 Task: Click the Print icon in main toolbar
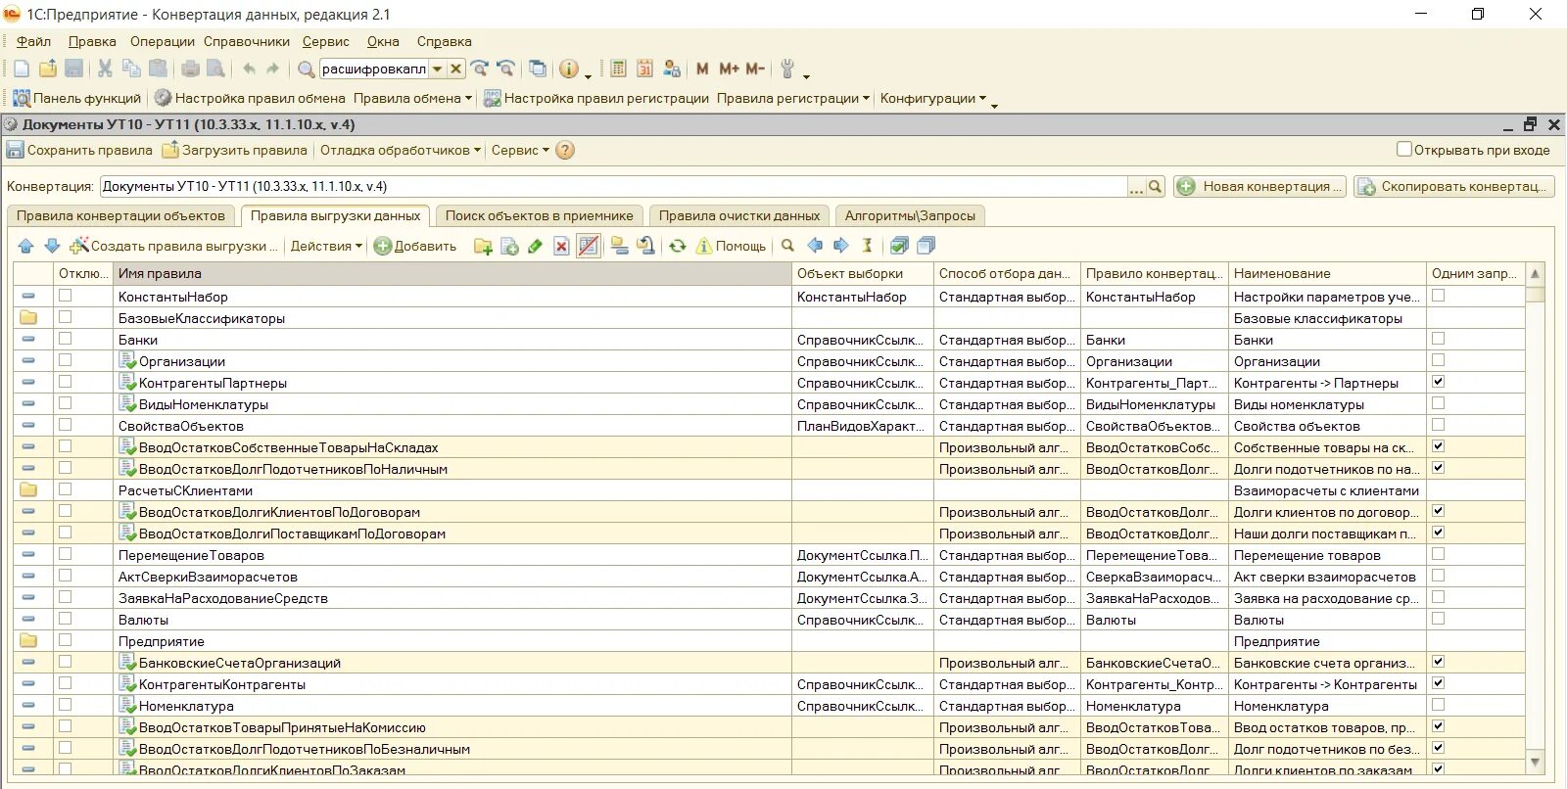pos(190,69)
